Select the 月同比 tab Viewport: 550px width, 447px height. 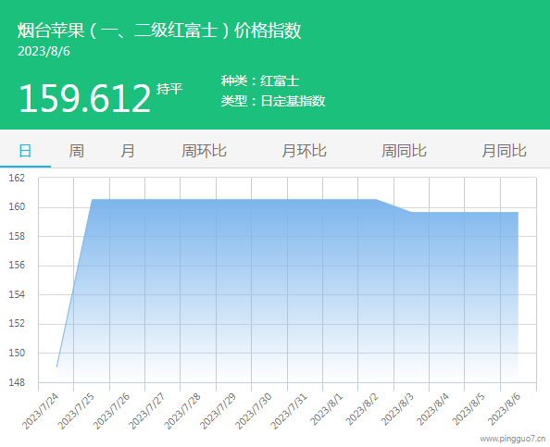pos(504,151)
